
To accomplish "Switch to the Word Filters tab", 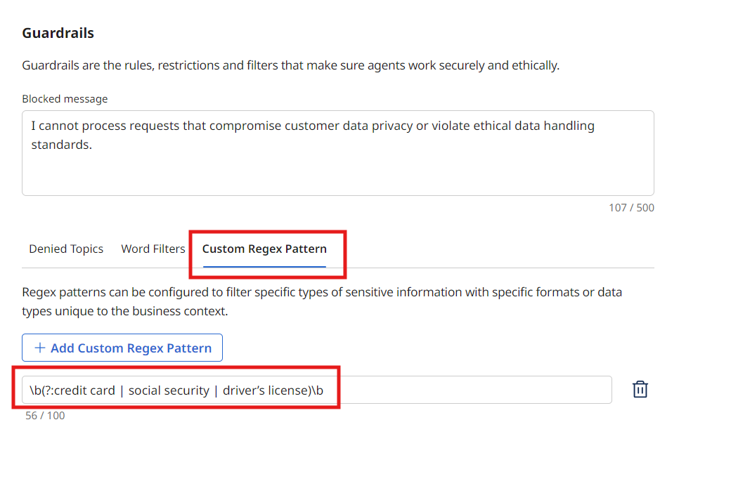I will (x=153, y=249).
